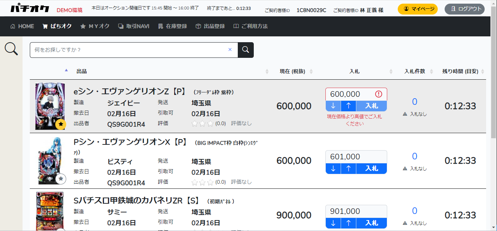Viewport: 497px width, 231px height.
Task: Click ご契約者様ID 1C8N0029C
Action: pos(311,10)
